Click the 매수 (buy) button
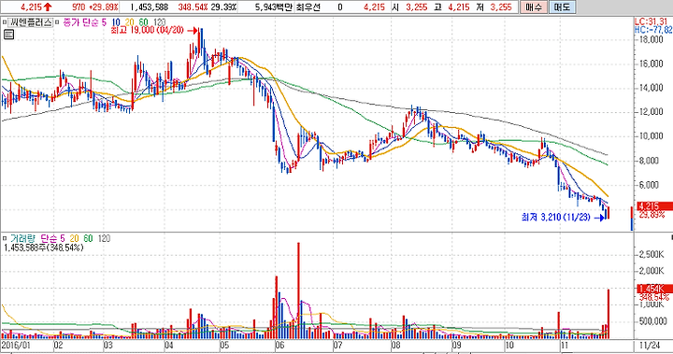Viewport: 673px width, 354px height. pyautogui.click(x=534, y=7)
